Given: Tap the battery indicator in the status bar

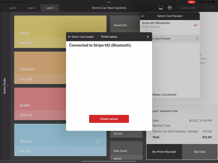Looking at the screenshot, I should pos(213,2).
